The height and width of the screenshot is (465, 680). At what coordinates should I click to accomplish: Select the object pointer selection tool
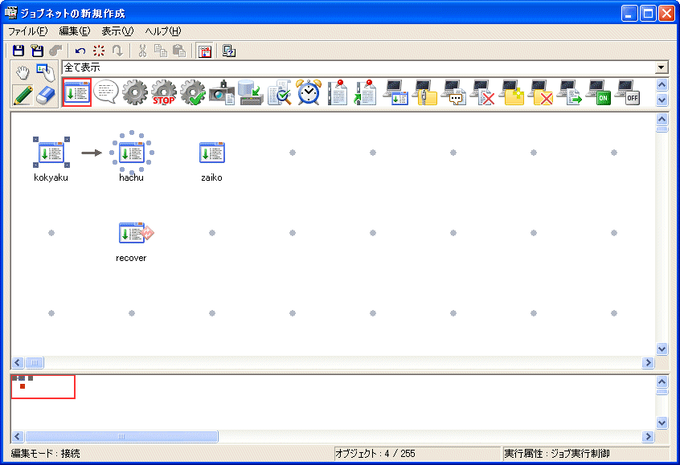point(46,72)
